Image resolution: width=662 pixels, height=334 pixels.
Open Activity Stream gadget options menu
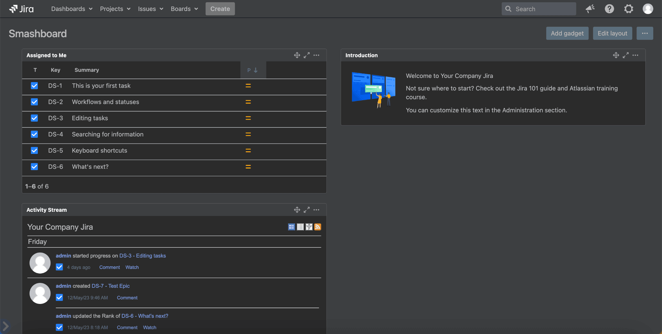point(316,210)
